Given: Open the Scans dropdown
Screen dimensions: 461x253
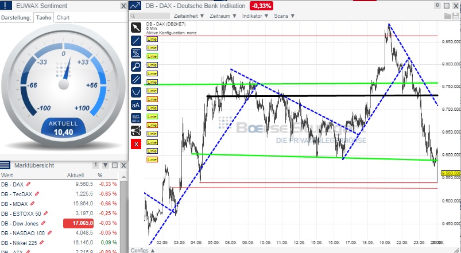Looking at the screenshot, I should [x=284, y=16].
